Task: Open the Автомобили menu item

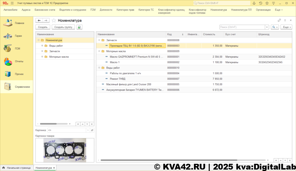Action: 10,10
